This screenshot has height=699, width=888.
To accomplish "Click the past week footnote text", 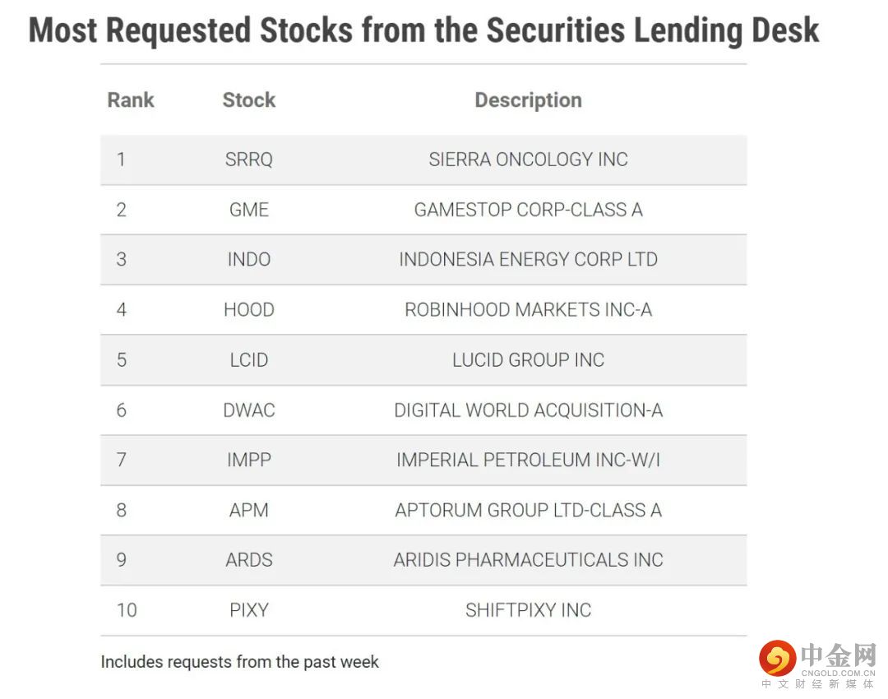I will coord(239,661).
